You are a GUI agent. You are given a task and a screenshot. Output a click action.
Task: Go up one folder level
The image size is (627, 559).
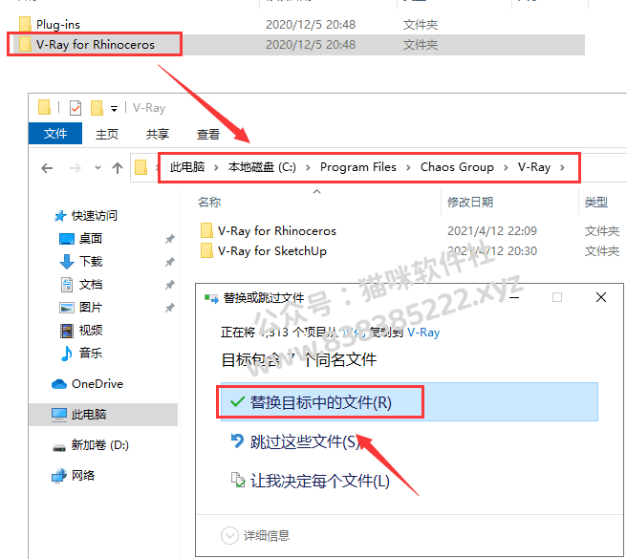tap(118, 168)
